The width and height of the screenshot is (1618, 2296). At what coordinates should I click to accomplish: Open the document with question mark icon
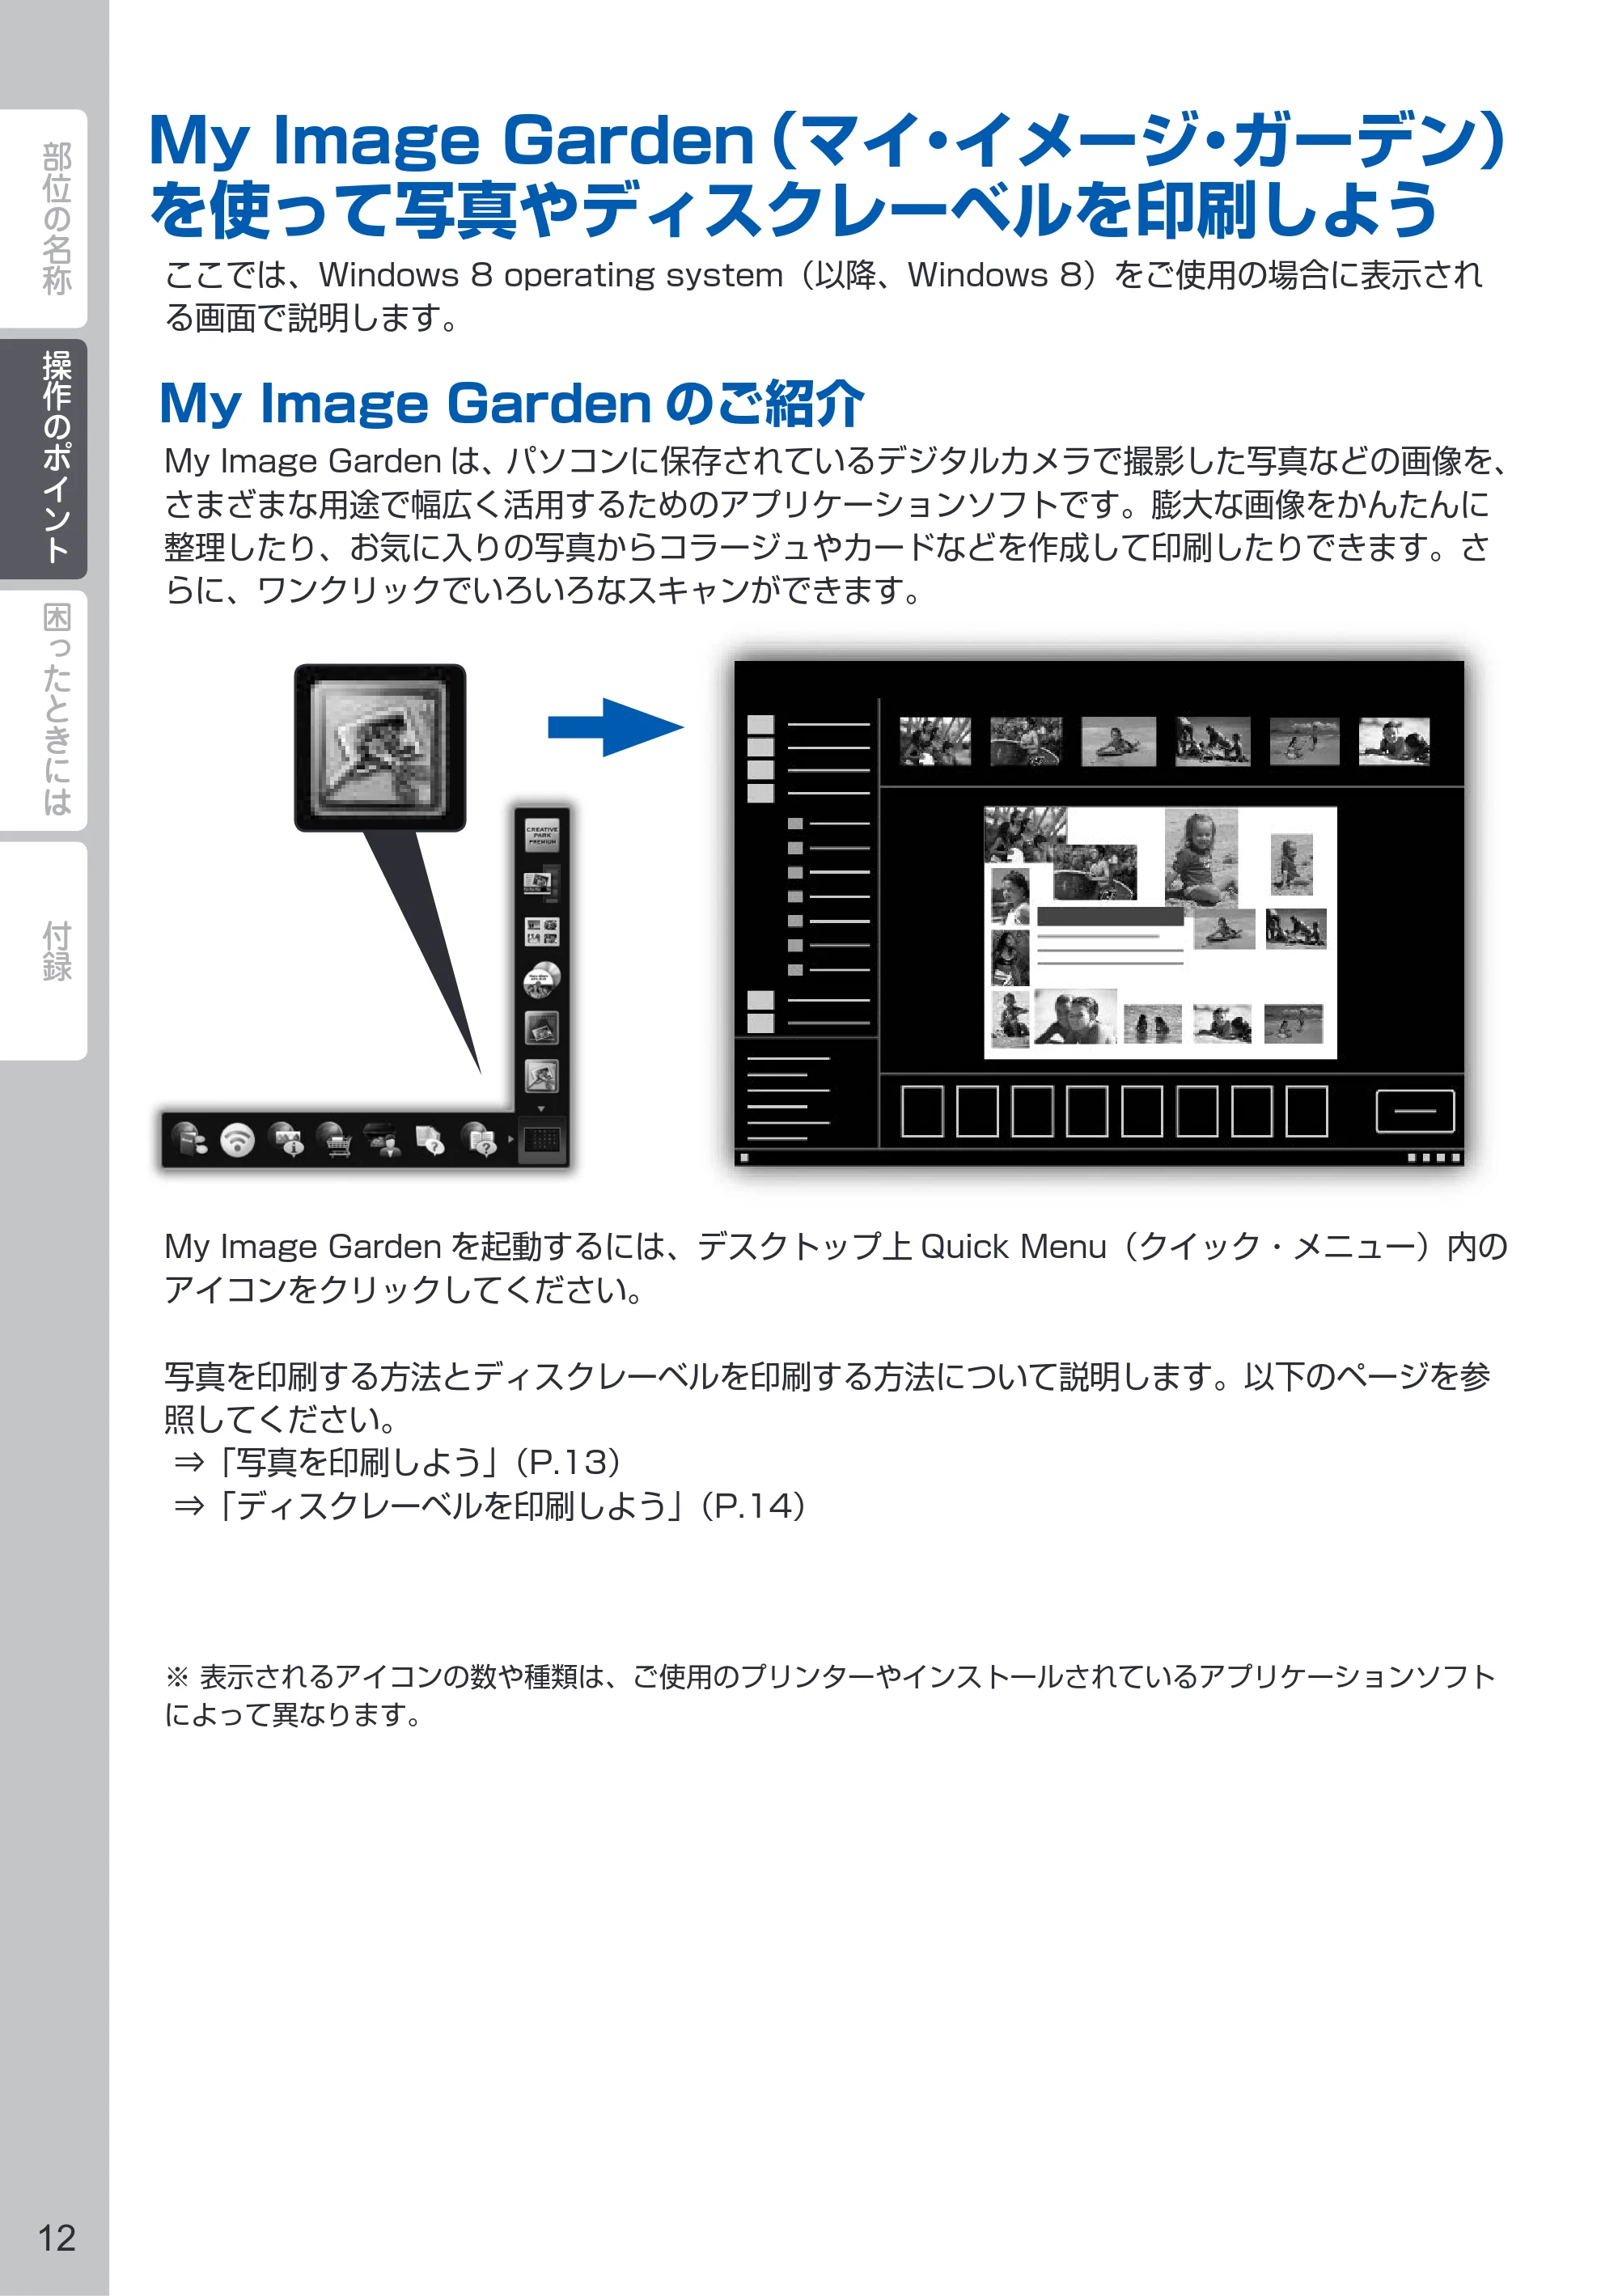click(430, 1140)
